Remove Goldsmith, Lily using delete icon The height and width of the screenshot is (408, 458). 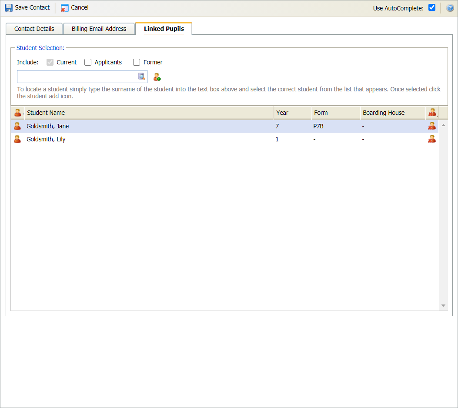coord(431,139)
